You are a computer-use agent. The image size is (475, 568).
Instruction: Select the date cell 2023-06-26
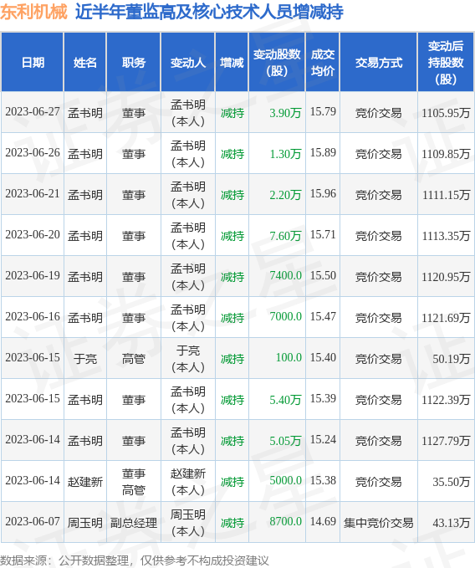[x=33, y=153]
